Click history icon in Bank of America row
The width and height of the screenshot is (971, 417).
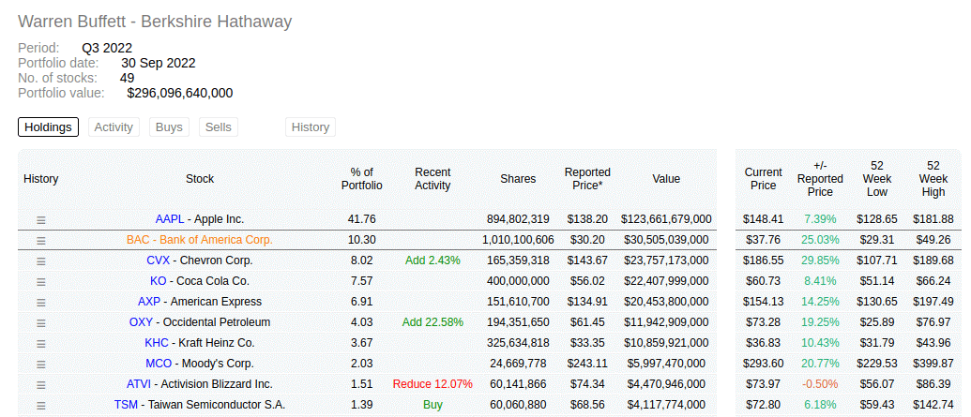click(x=41, y=240)
